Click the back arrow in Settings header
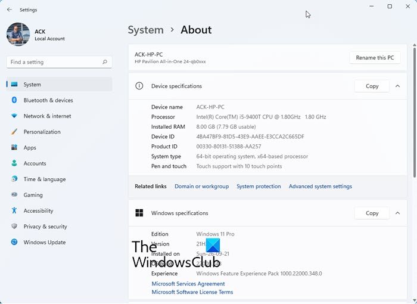417x304 pixels. coord(10,10)
